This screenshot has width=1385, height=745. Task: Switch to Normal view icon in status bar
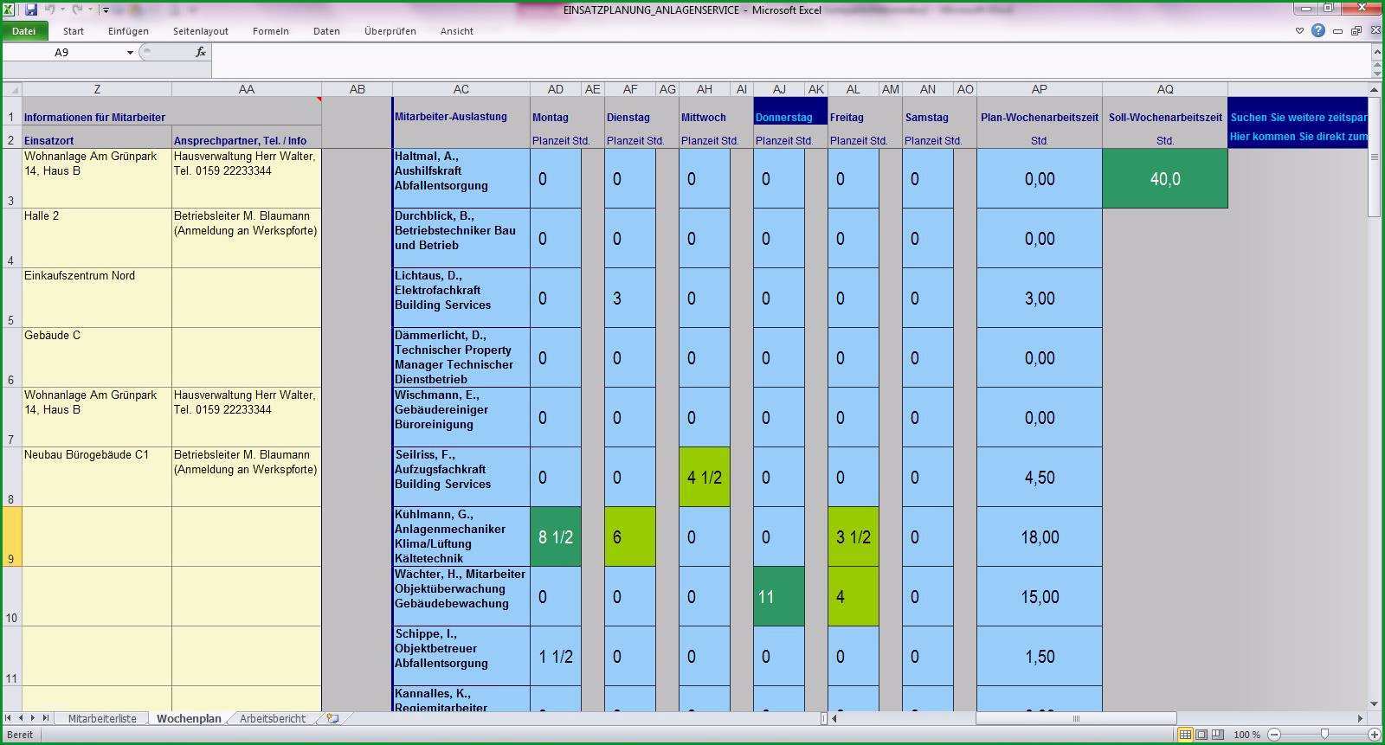click(1186, 735)
